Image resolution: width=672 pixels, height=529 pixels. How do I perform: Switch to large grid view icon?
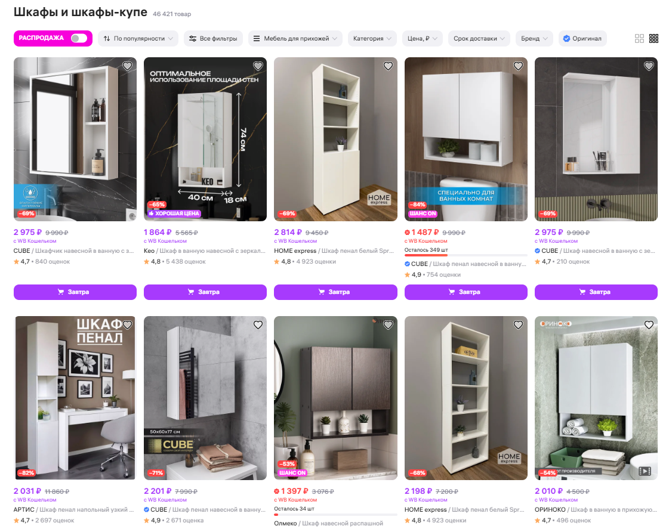pyautogui.click(x=639, y=39)
